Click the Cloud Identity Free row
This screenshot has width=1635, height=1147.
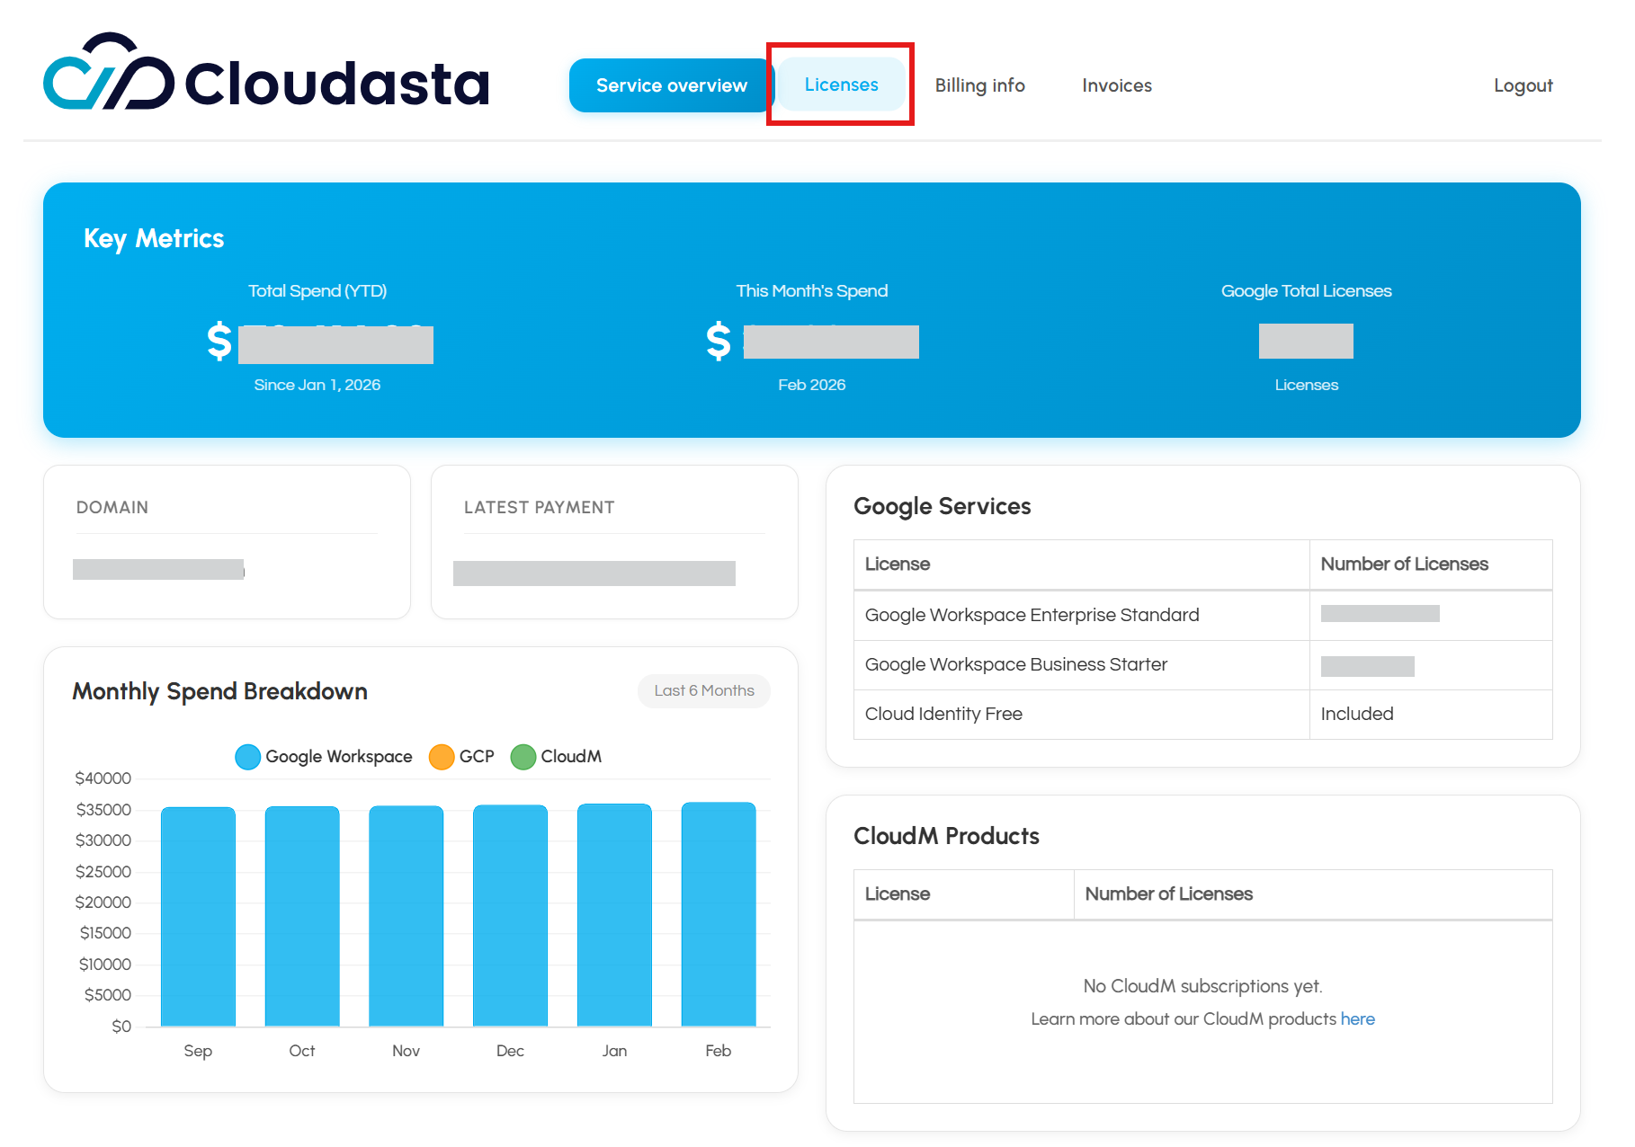pos(943,714)
